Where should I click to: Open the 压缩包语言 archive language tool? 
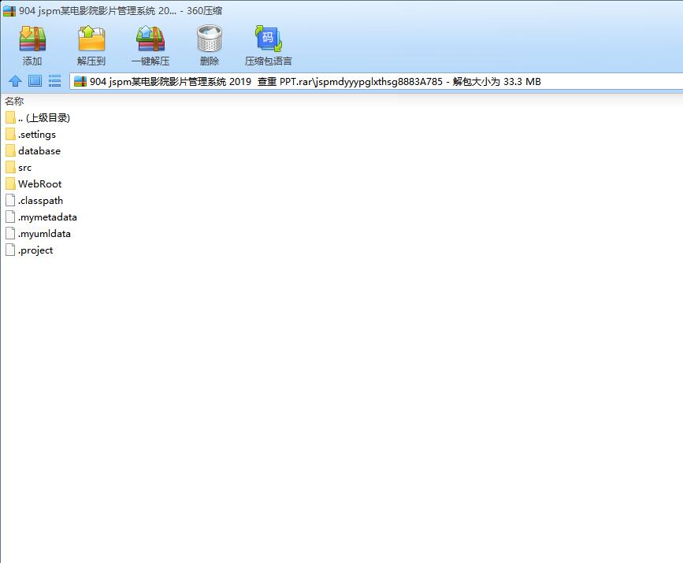(269, 46)
